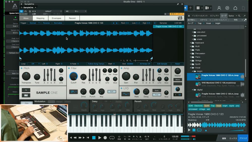Screen dimensions: 252x142
Task: Go to next sample with right arrow
Action: (x=117, y=23)
